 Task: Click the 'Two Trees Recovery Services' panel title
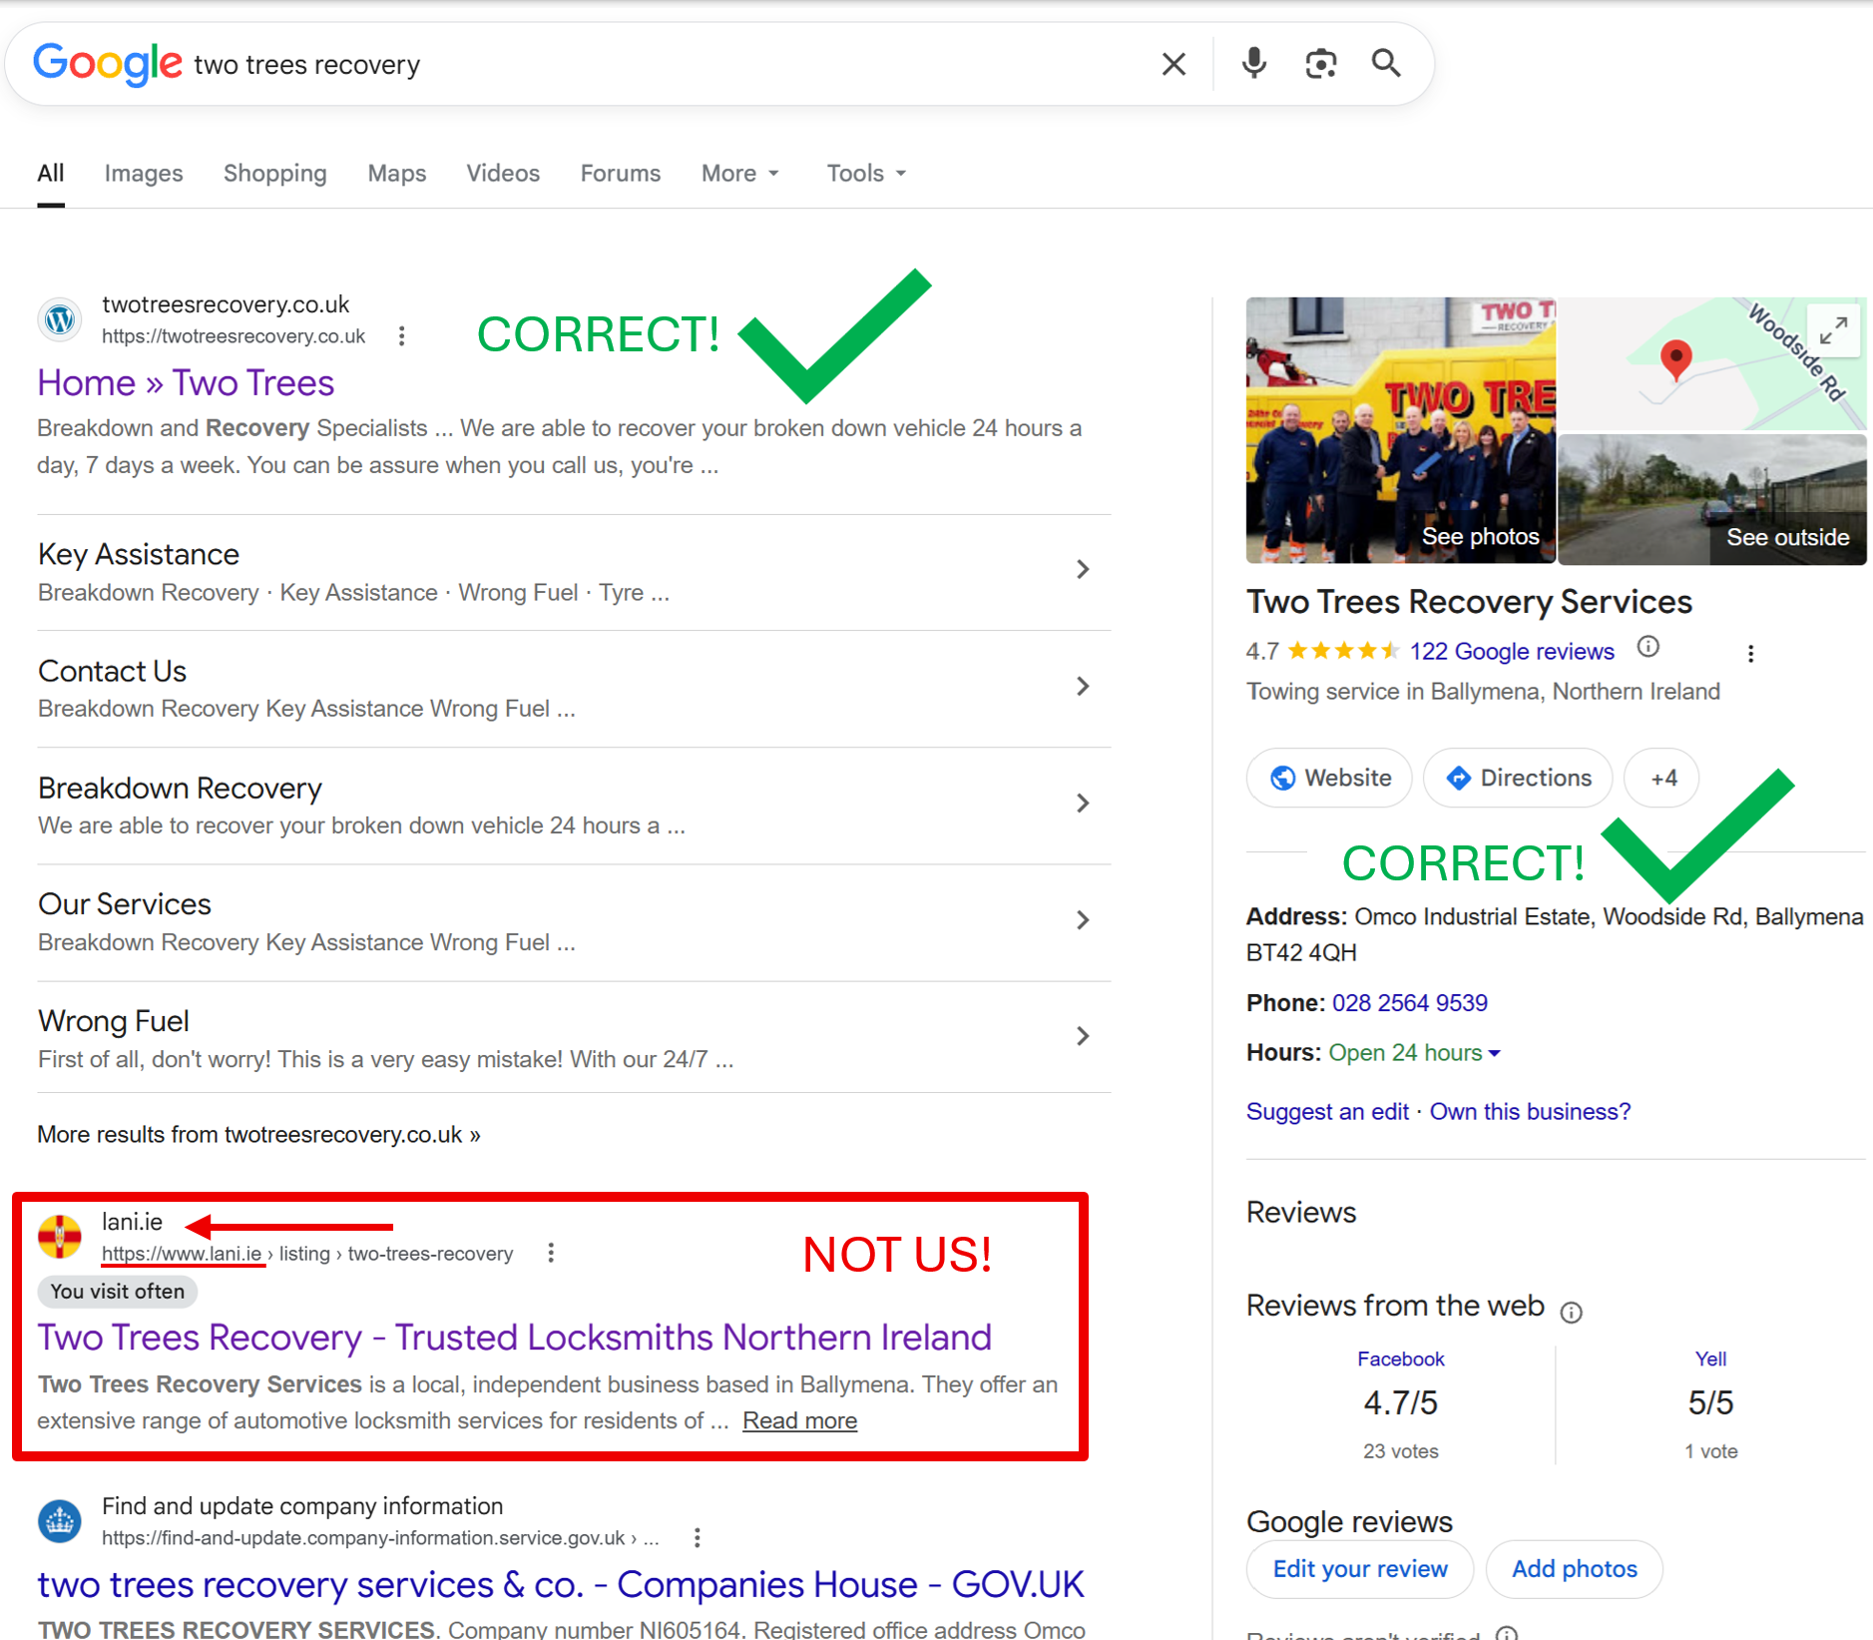(1469, 602)
